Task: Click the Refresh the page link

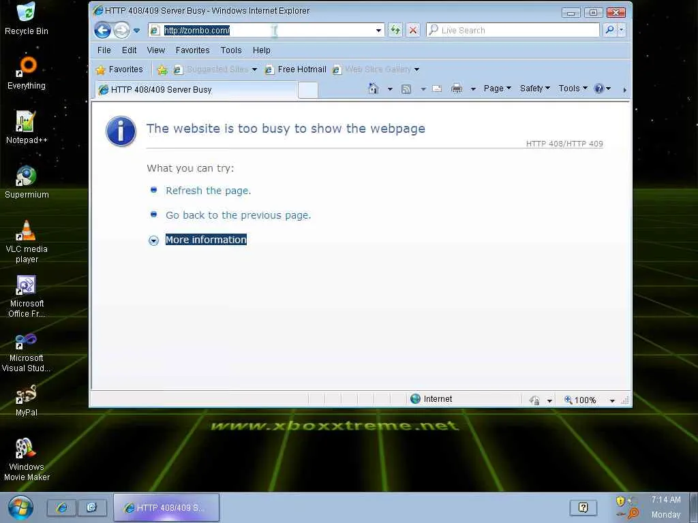Action: 209,191
